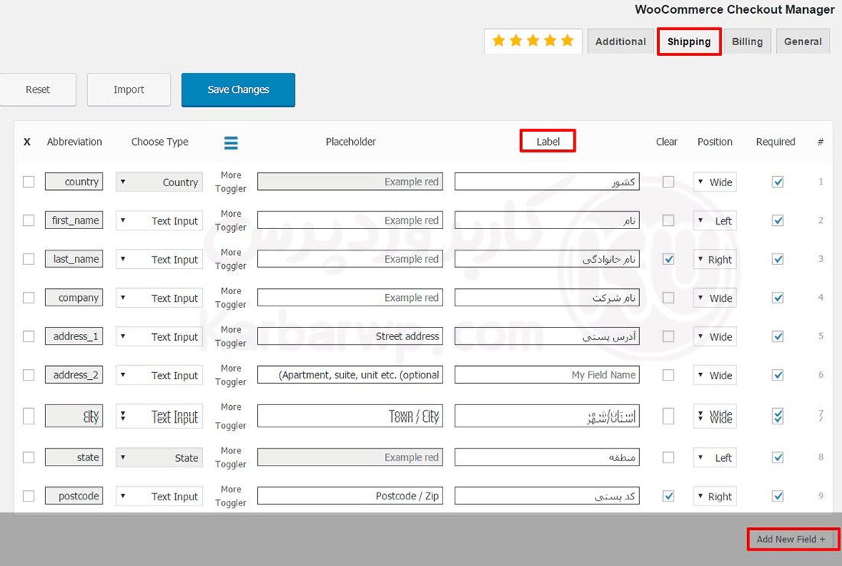Open Position dropdown for address_1 row

point(715,337)
